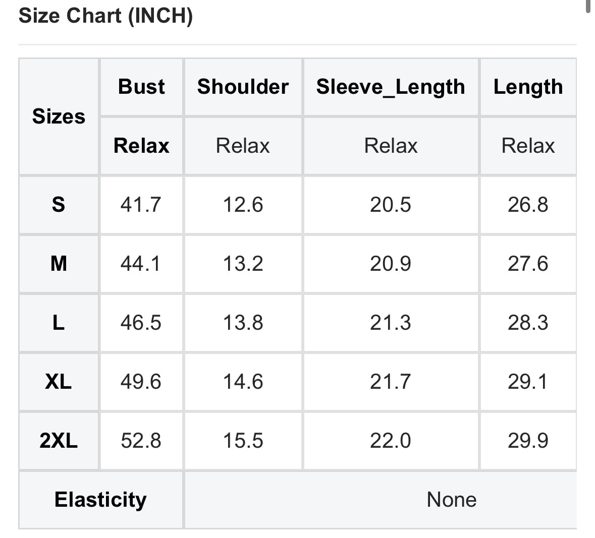Click the Sleeve_Length column header
The image size is (595, 538).
click(391, 87)
